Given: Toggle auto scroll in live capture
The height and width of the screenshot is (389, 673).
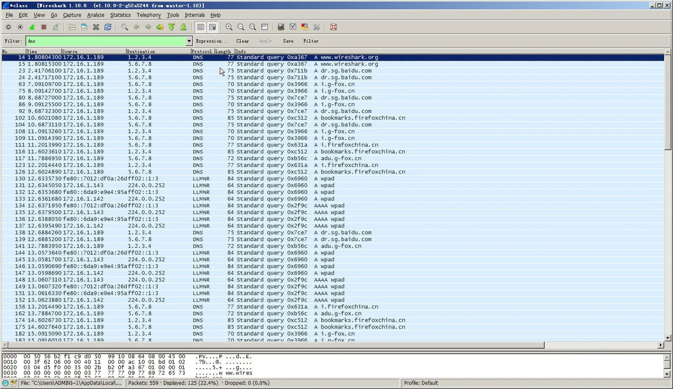Looking at the screenshot, I should tap(212, 27).
